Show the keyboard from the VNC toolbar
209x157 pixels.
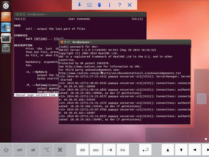click(89, 5)
